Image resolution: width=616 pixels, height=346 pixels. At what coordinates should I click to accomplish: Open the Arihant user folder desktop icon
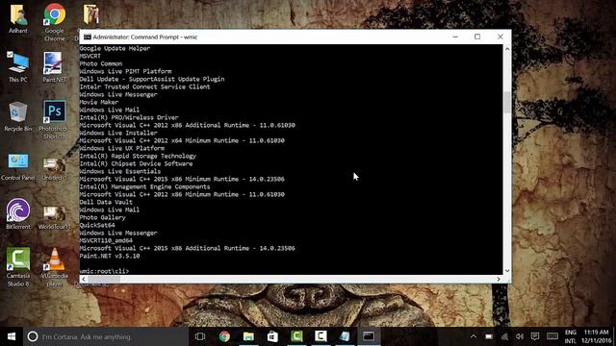pyautogui.click(x=18, y=18)
